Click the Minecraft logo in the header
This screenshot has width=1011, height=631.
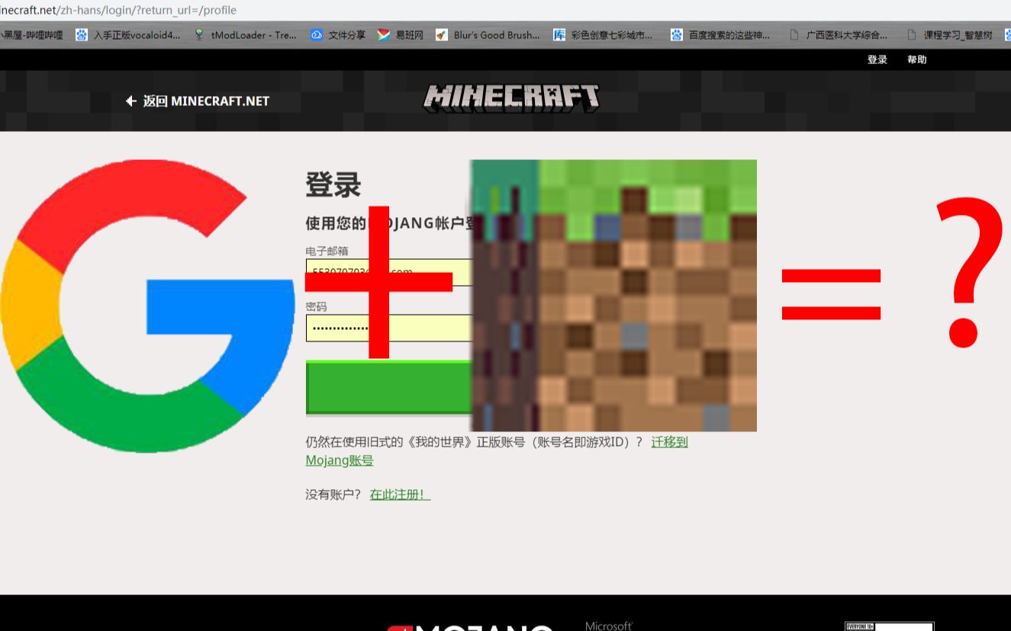click(x=511, y=98)
